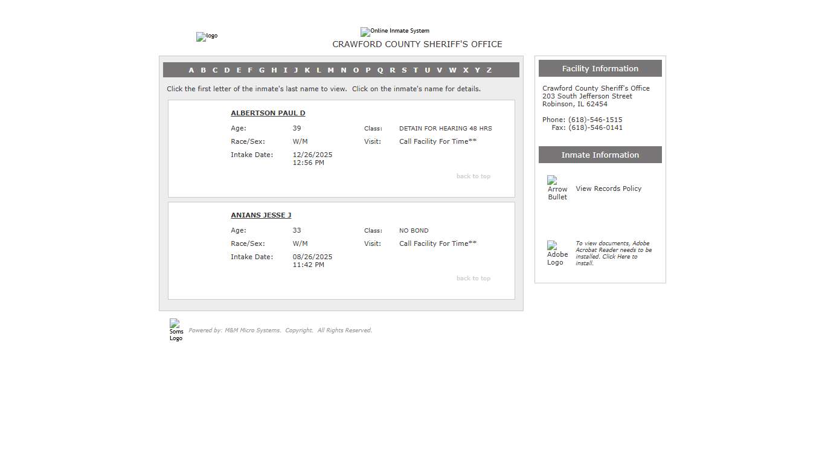Viewport: 825px width, 464px height.
Task: Open ANIANS JESSE J inmate details
Action: pos(261,215)
